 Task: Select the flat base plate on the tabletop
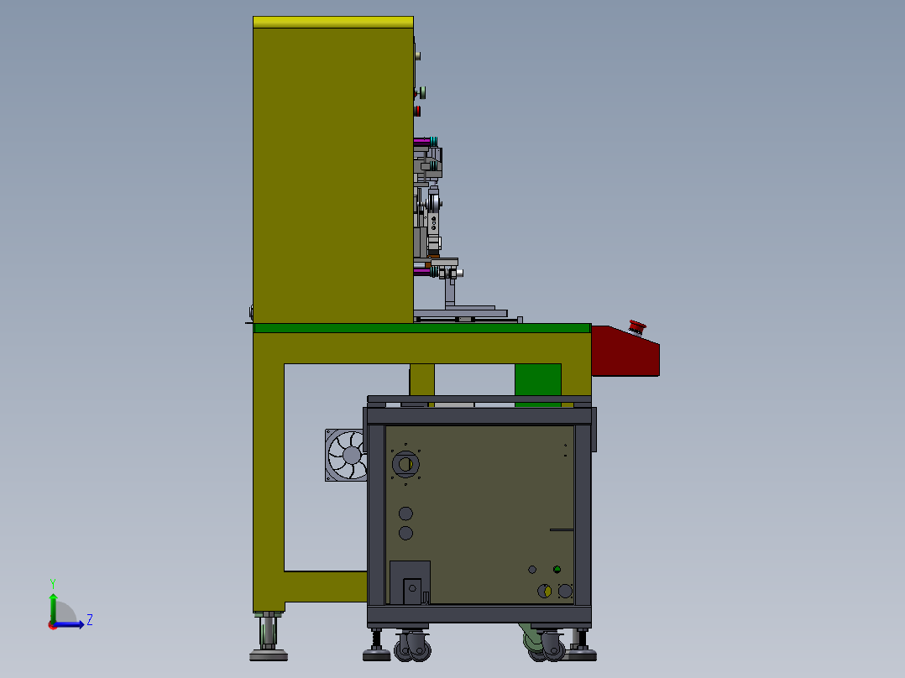point(460,314)
